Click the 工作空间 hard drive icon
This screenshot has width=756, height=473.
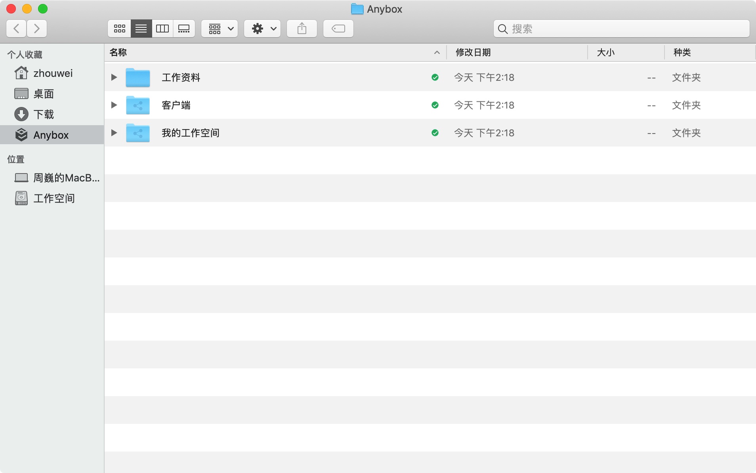tap(21, 198)
